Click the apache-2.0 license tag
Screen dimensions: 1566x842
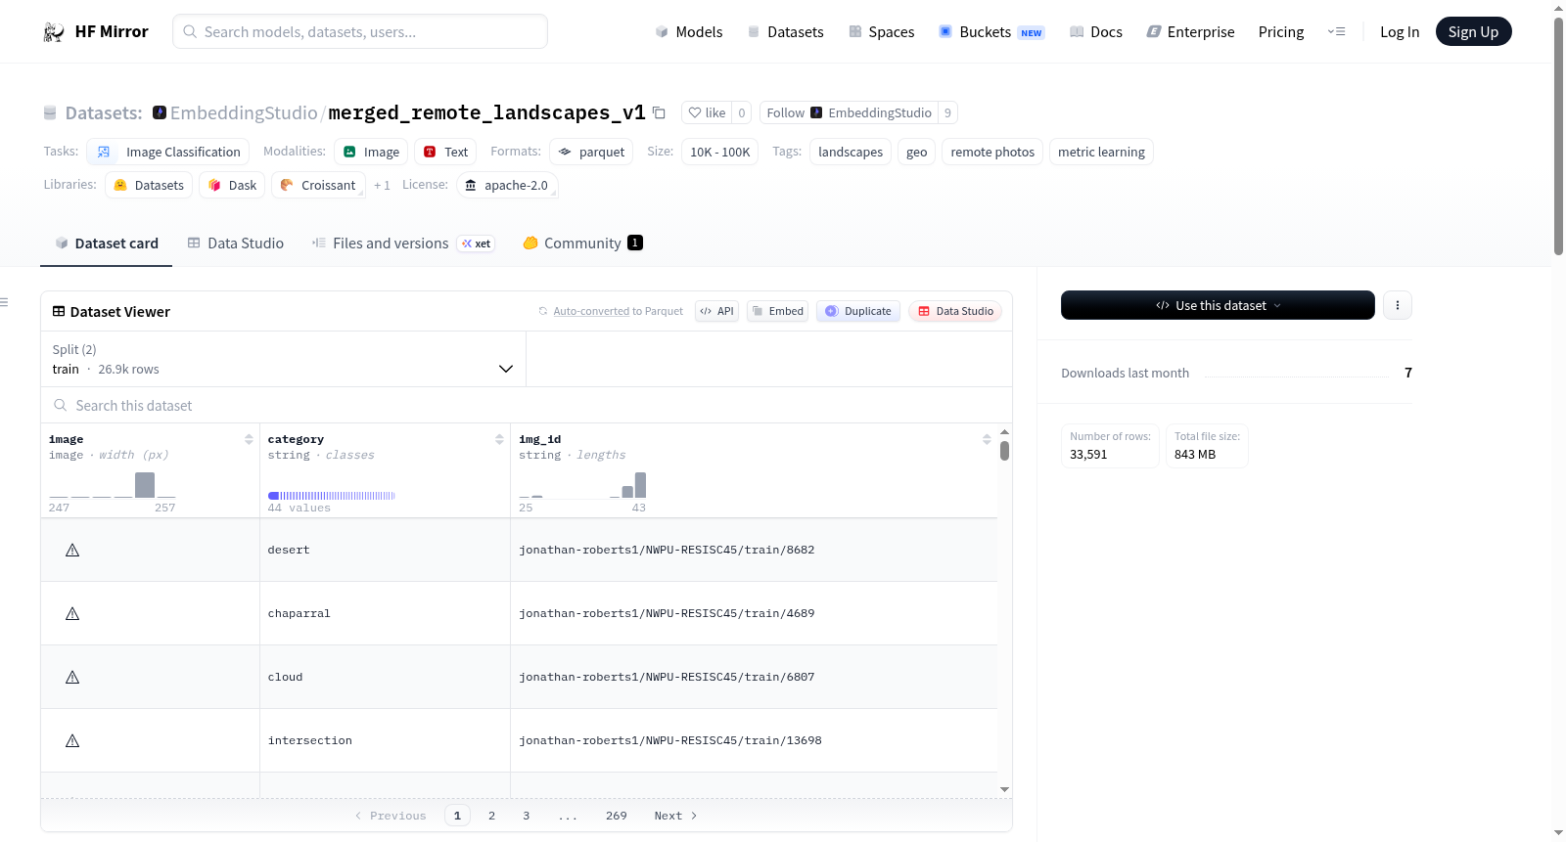(507, 186)
